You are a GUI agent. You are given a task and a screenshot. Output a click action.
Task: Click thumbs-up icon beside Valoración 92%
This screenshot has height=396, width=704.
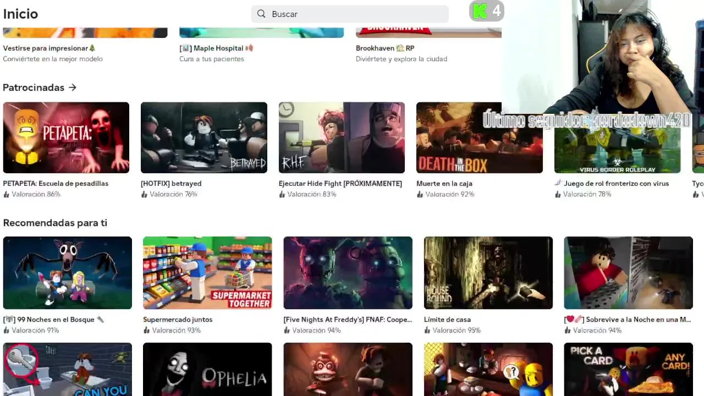click(420, 194)
